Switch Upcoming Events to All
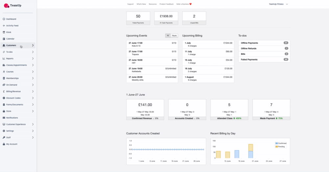The height and width of the screenshot is (172, 329). 168,36
